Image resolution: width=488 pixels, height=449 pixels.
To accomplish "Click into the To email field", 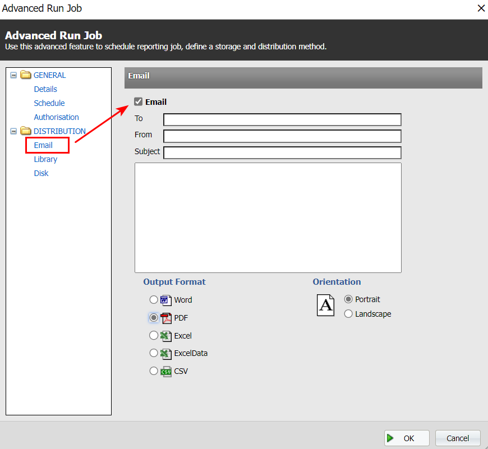I will point(282,119).
